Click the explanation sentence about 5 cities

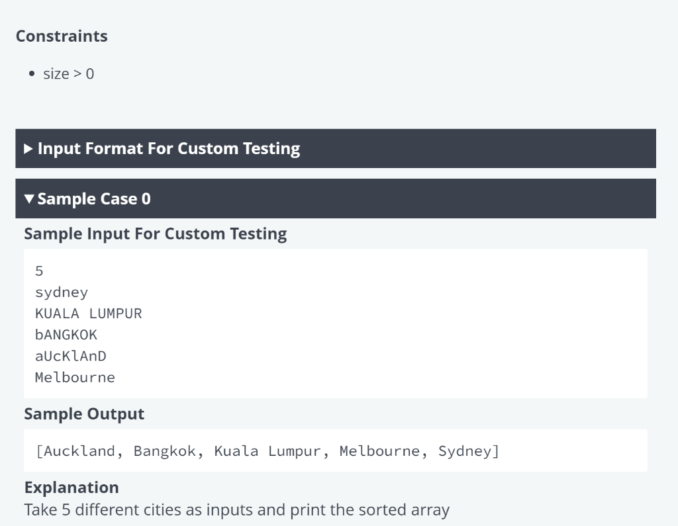coord(236,510)
